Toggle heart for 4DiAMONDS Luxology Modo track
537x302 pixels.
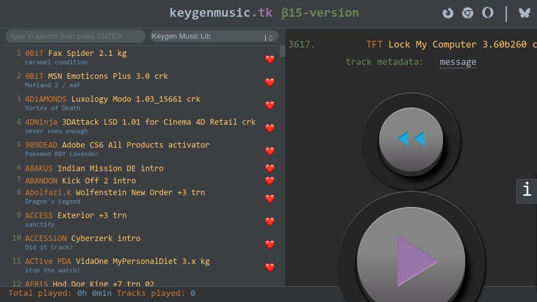click(270, 105)
